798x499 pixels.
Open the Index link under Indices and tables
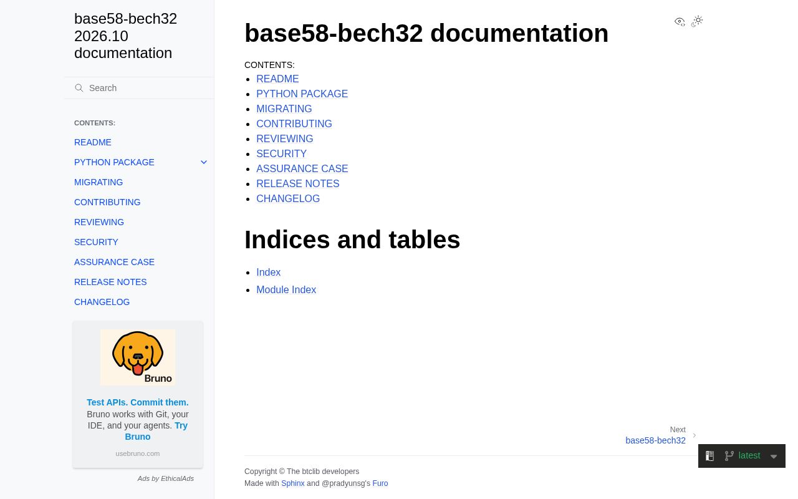click(269, 273)
